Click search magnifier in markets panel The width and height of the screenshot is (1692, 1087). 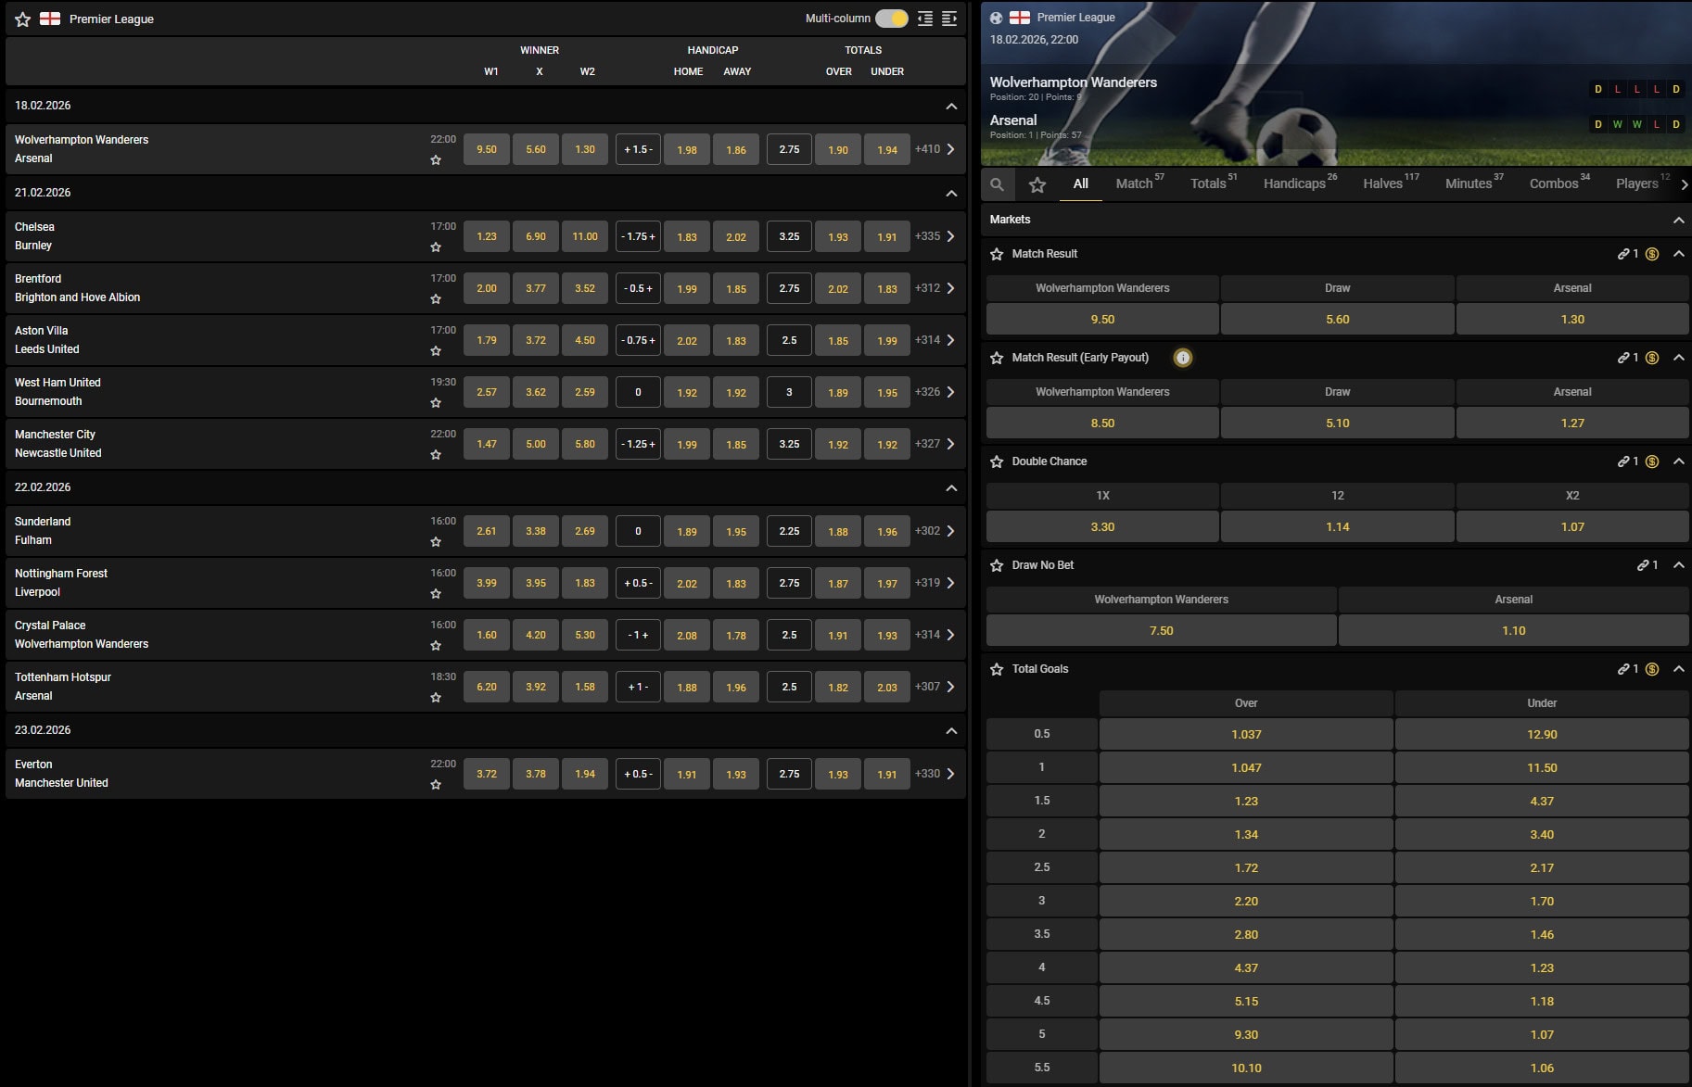click(997, 184)
